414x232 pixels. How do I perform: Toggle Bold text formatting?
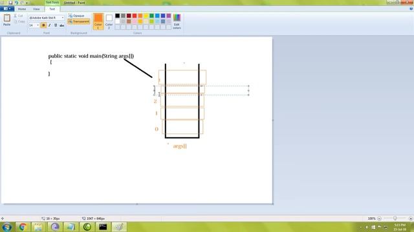coord(43,25)
